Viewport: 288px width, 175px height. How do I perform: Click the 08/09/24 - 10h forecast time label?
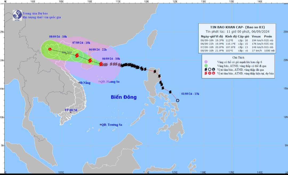coord(58,37)
